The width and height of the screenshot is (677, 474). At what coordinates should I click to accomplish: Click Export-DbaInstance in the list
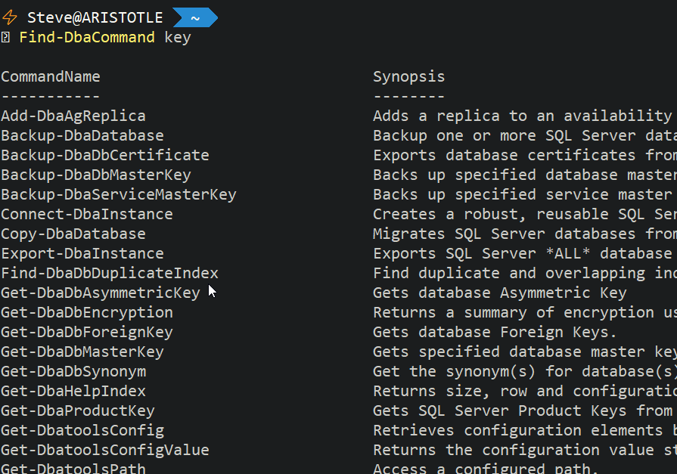(82, 253)
